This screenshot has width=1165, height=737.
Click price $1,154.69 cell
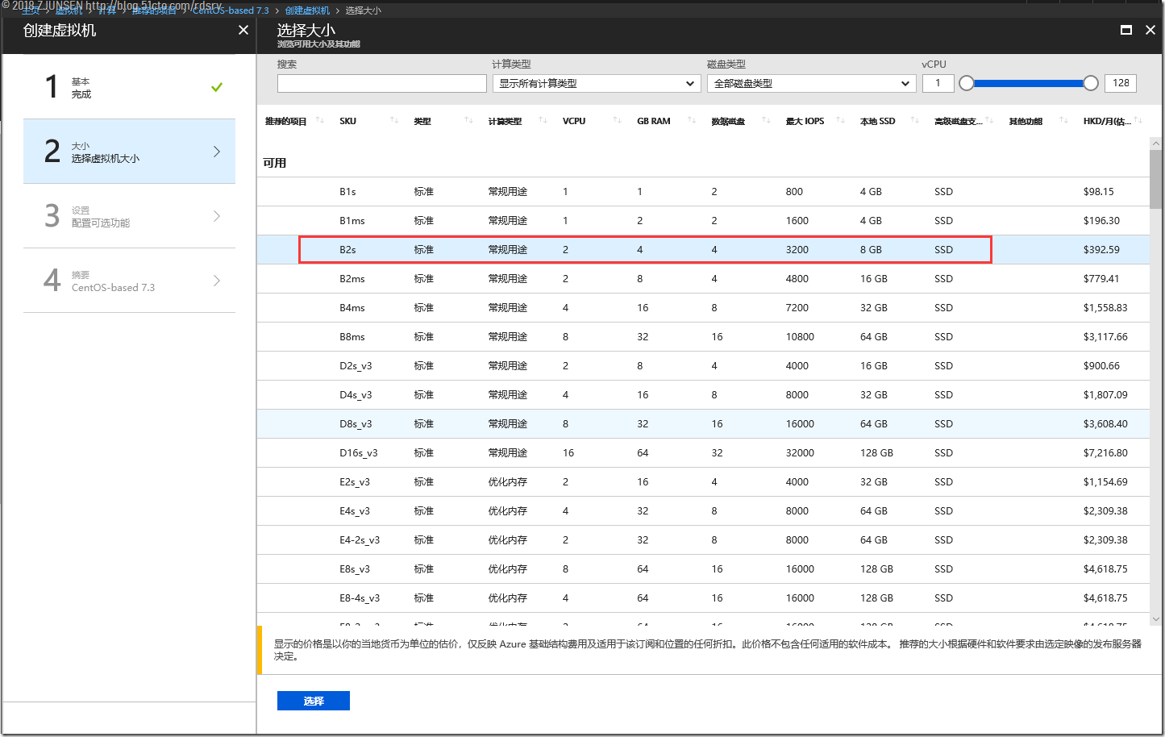pos(1105,482)
